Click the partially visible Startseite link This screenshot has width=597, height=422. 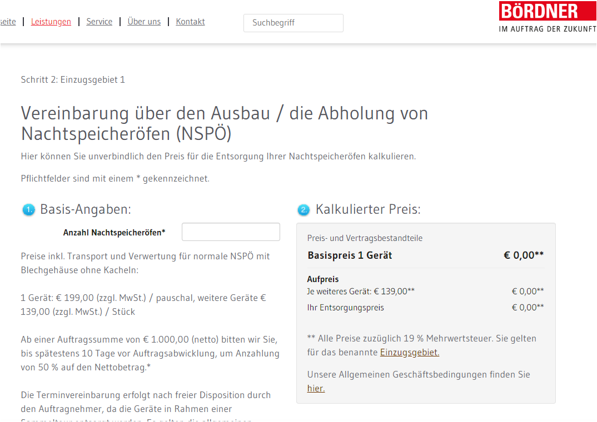coord(8,22)
